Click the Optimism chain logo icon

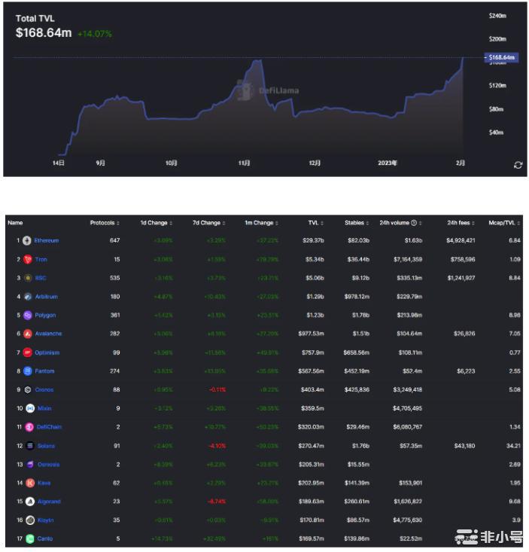pos(28,352)
